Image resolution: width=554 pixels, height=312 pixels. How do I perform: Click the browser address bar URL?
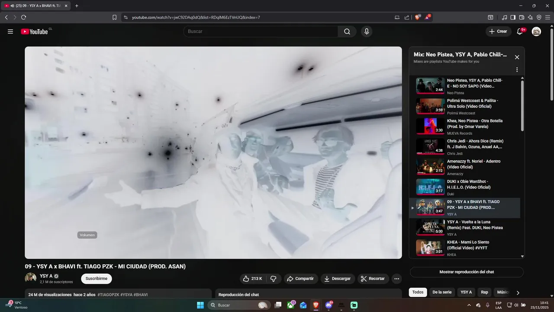[196, 17]
